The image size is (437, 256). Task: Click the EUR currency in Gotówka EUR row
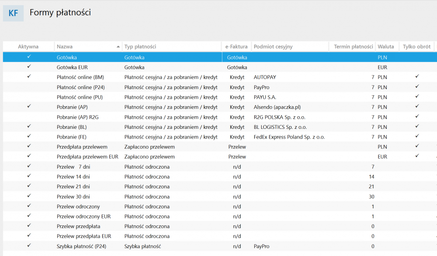(x=382, y=67)
